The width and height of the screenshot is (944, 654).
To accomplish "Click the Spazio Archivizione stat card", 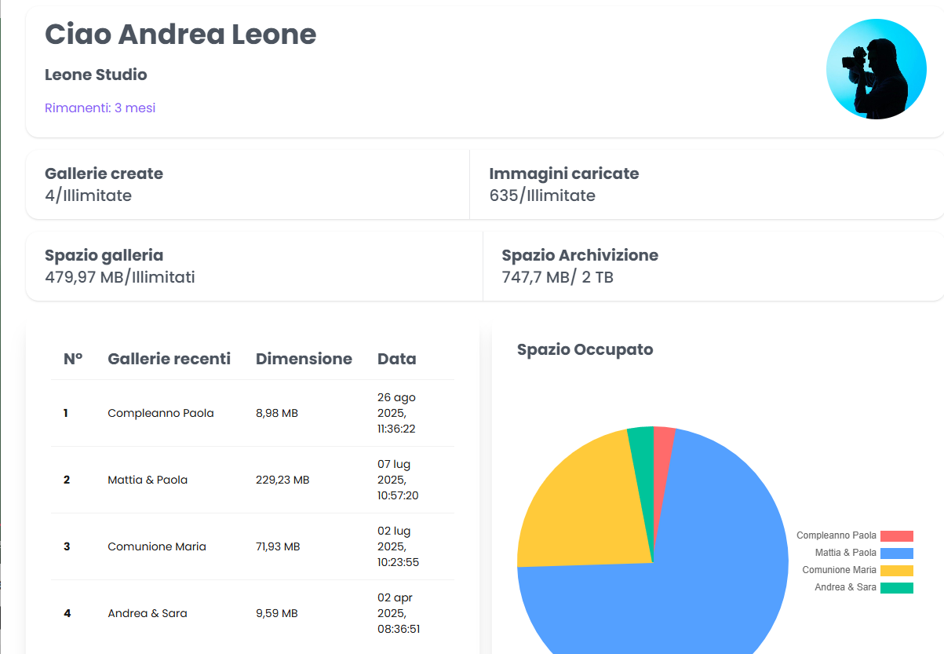I will [x=713, y=266].
